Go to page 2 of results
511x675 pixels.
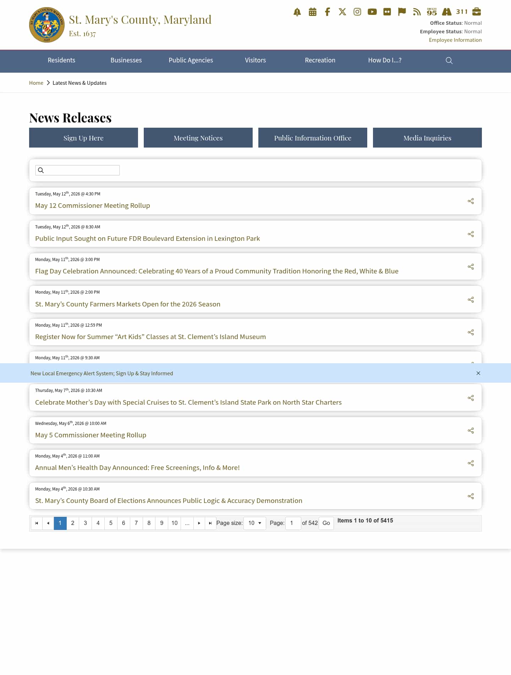pos(73,523)
